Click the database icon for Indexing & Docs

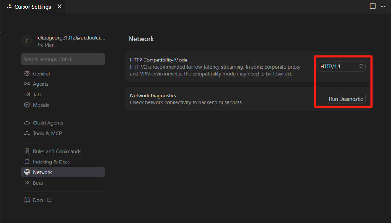click(x=27, y=162)
